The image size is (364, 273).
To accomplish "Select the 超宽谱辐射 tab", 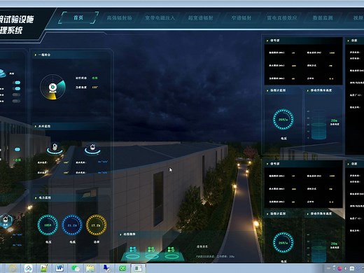I will [x=200, y=17].
